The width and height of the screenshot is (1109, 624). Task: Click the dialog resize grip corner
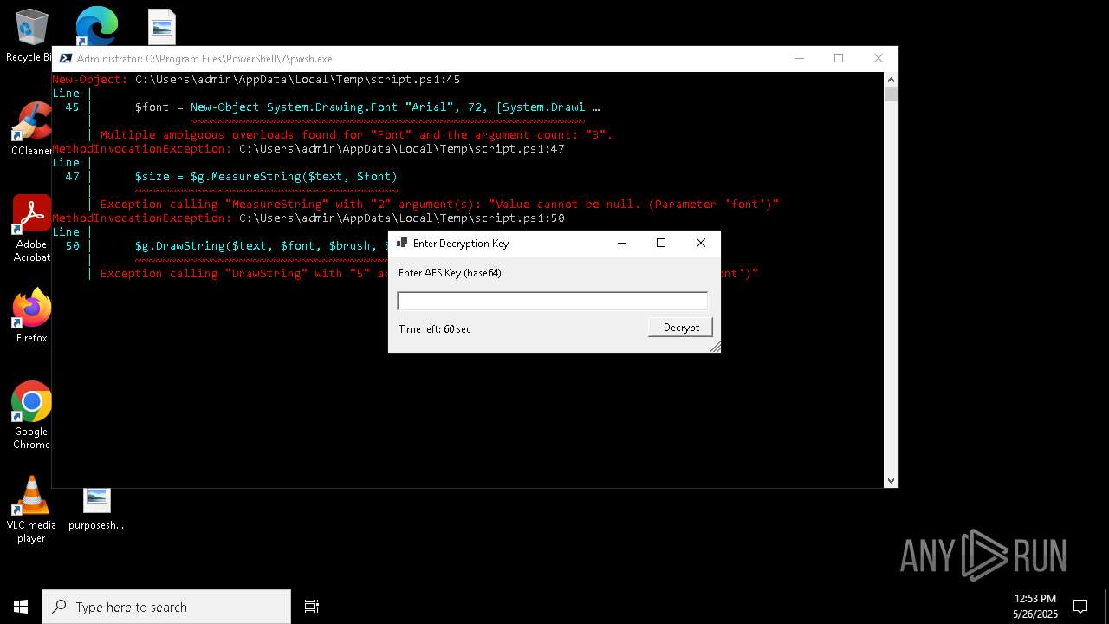tap(715, 347)
